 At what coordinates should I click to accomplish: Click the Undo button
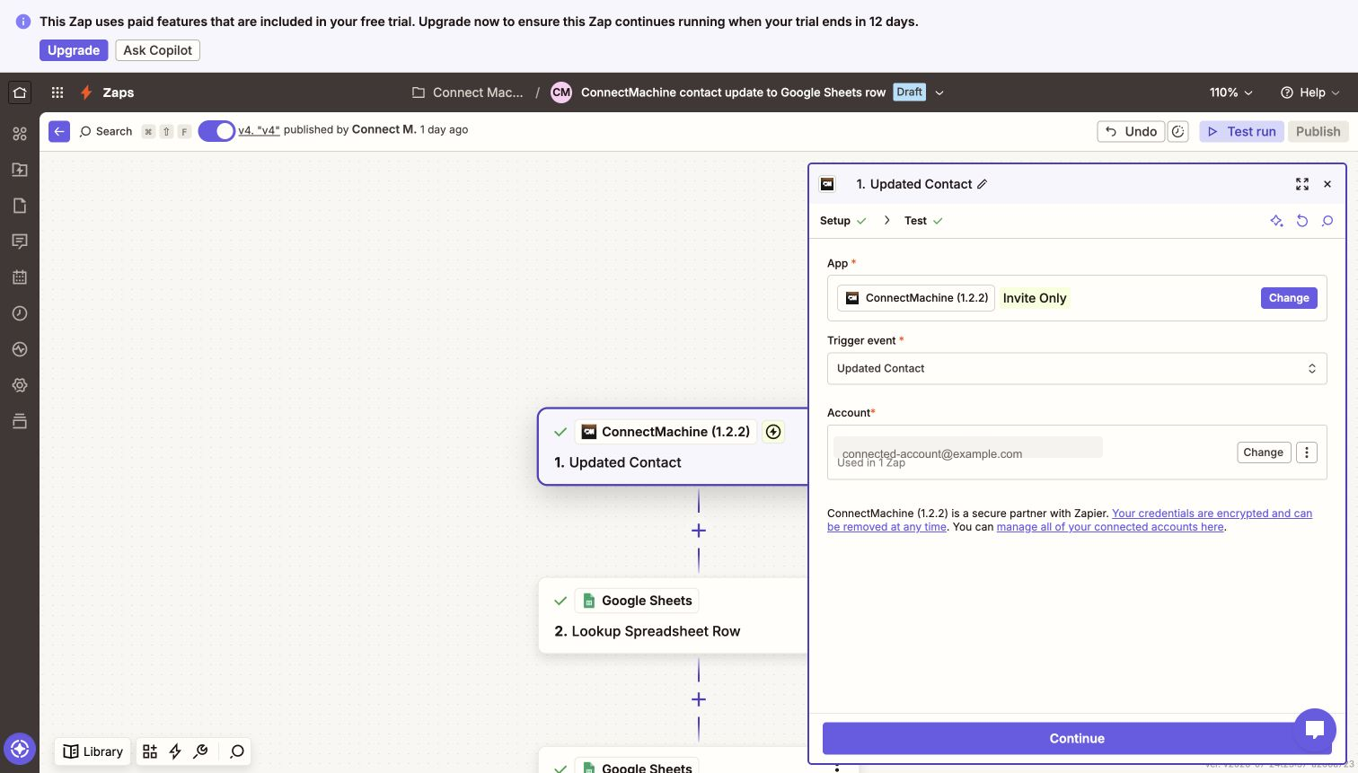coord(1131,131)
